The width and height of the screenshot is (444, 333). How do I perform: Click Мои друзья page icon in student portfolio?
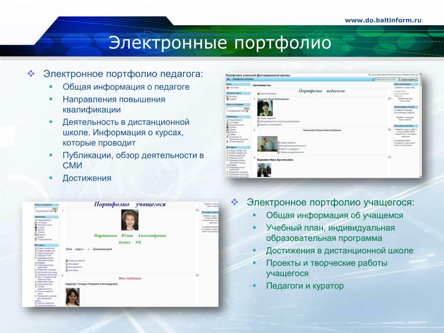click(67, 264)
